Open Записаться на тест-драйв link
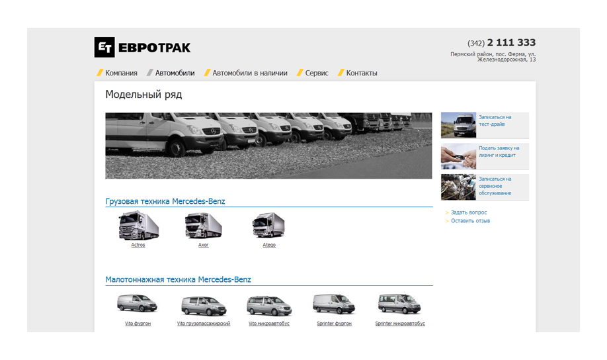This screenshot has height=360, width=607. point(495,120)
